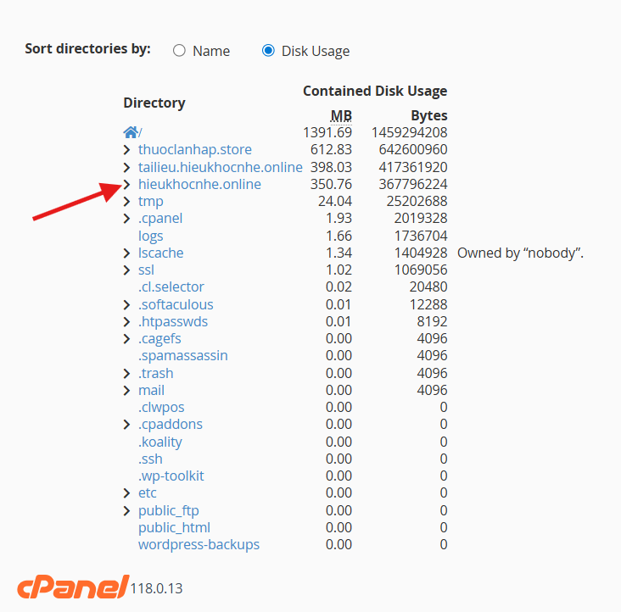Open the .spamassassin directory link
621x612 pixels.
(x=182, y=356)
